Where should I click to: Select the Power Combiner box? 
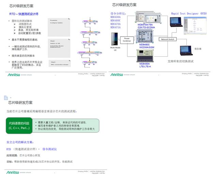[x=127, y=40]
